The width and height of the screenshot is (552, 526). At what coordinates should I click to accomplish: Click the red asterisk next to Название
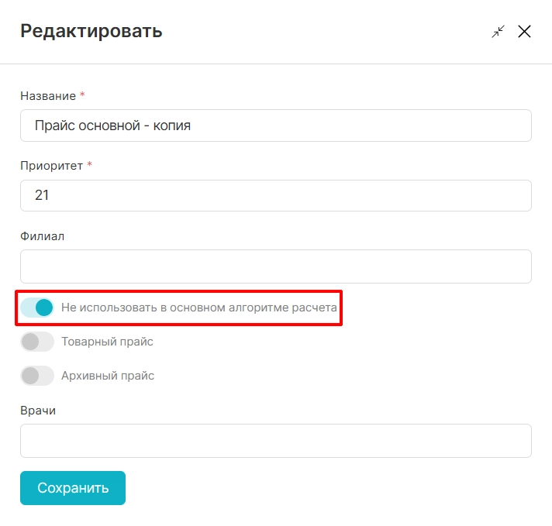click(x=82, y=95)
